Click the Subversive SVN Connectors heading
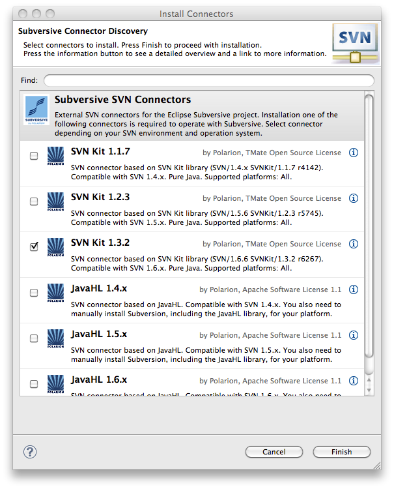The width and height of the screenshot is (394, 489). point(122,100)
